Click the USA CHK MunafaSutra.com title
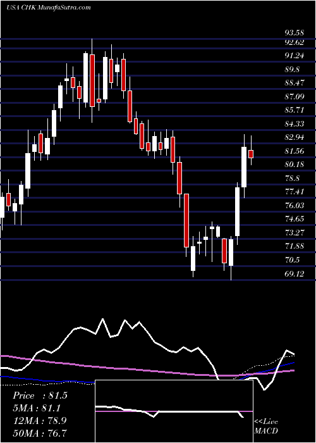Viewport: 316px width, 443px height. [48, 8]
